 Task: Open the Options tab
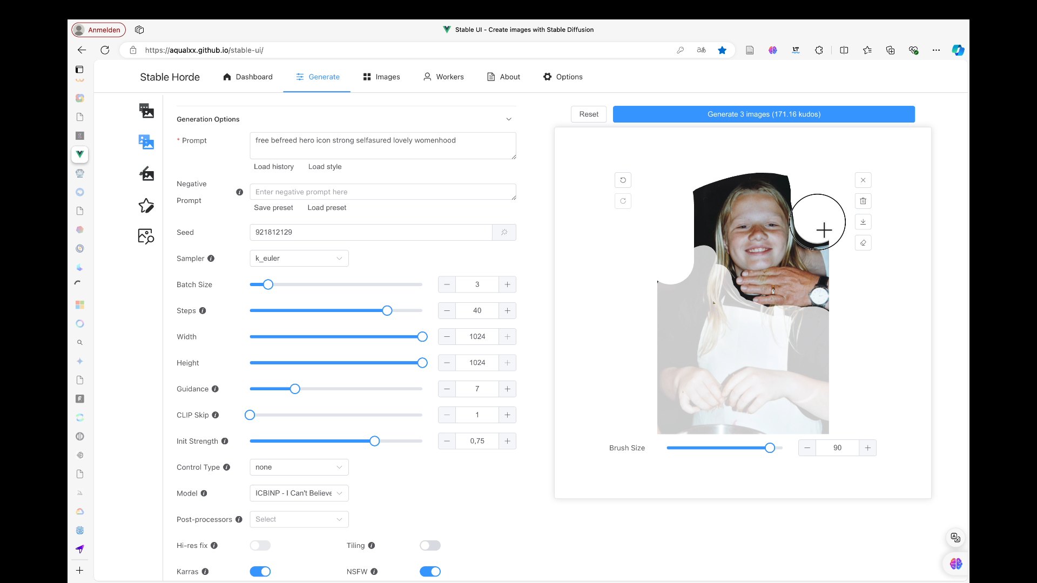563,77
